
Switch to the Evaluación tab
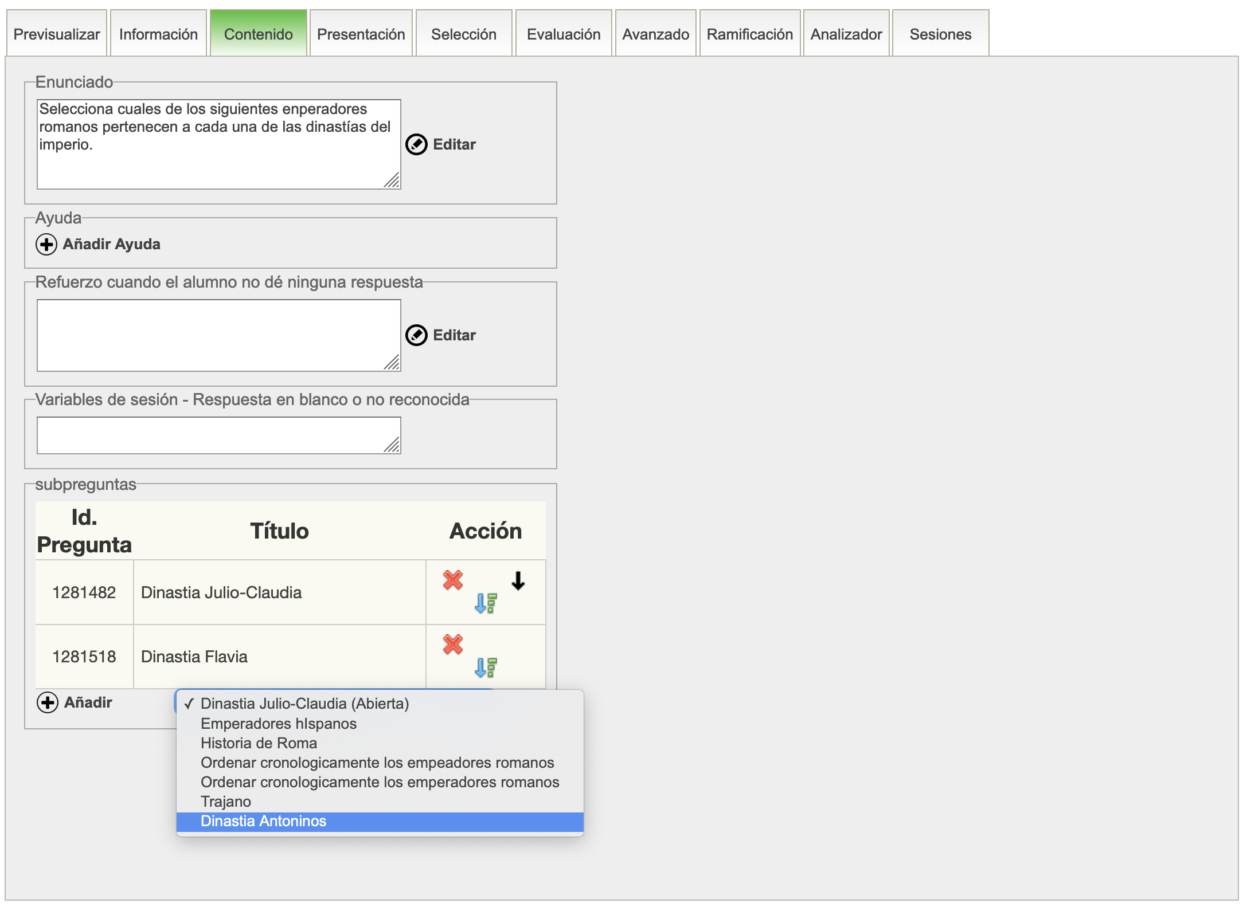[x=564, y=34]
